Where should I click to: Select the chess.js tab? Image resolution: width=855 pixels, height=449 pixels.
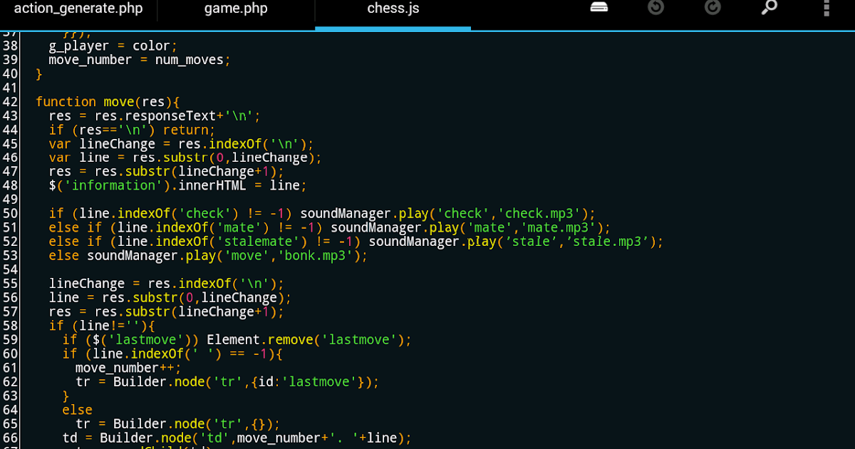(393, 9)
